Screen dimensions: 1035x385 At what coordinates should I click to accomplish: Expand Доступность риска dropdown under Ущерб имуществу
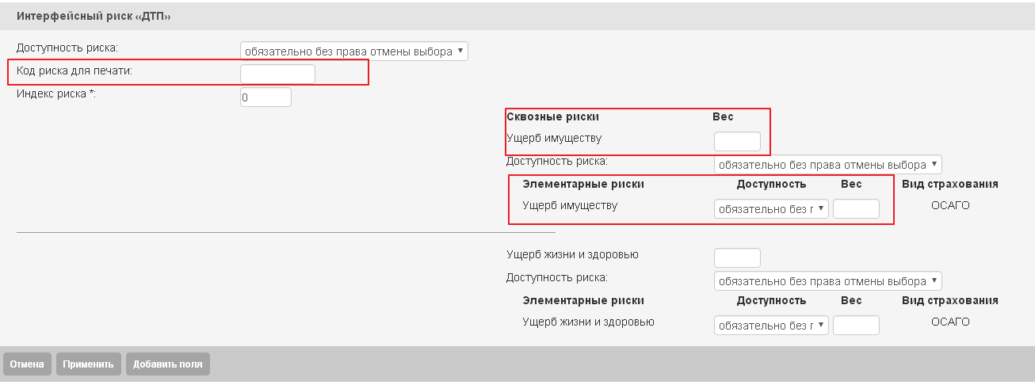tap(828, 165)
